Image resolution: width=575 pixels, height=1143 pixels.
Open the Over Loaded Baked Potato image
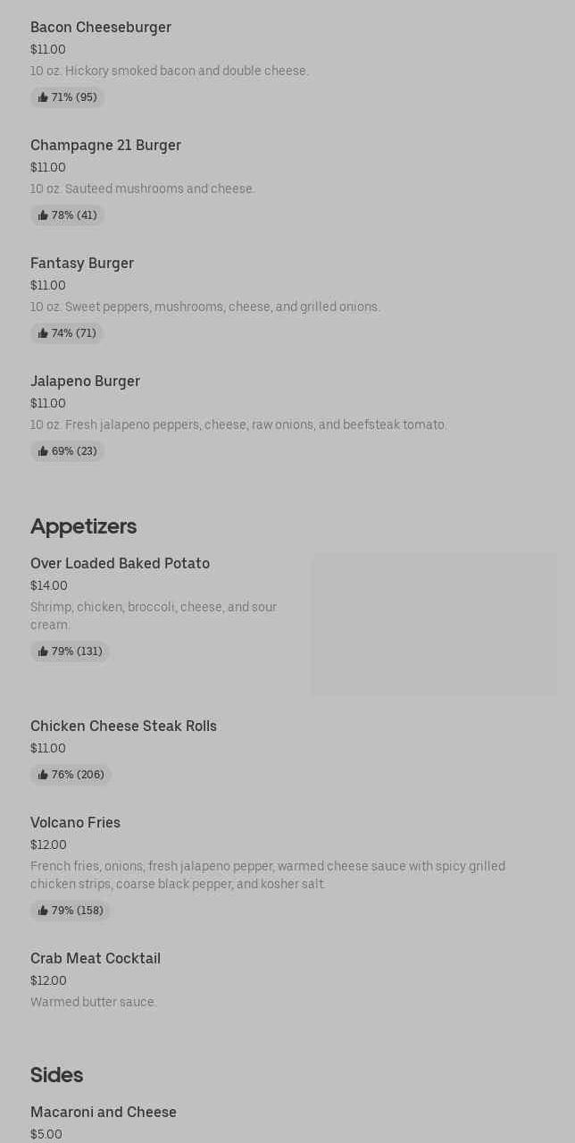pos(433,624)
